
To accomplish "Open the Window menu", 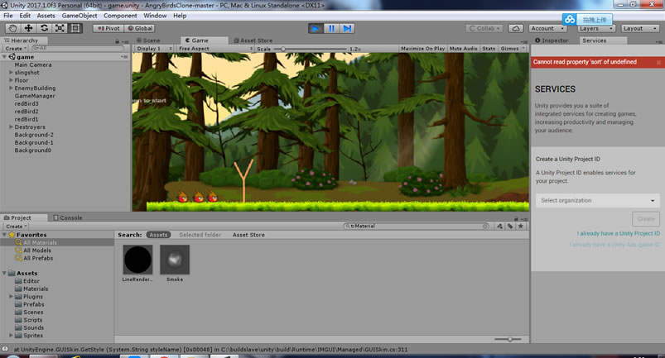I will tap(155, 16).
